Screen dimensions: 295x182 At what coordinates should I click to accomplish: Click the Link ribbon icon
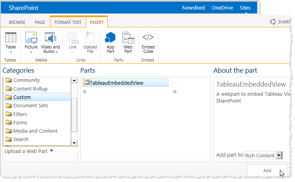pyautogui.click(x=73, y=38)
